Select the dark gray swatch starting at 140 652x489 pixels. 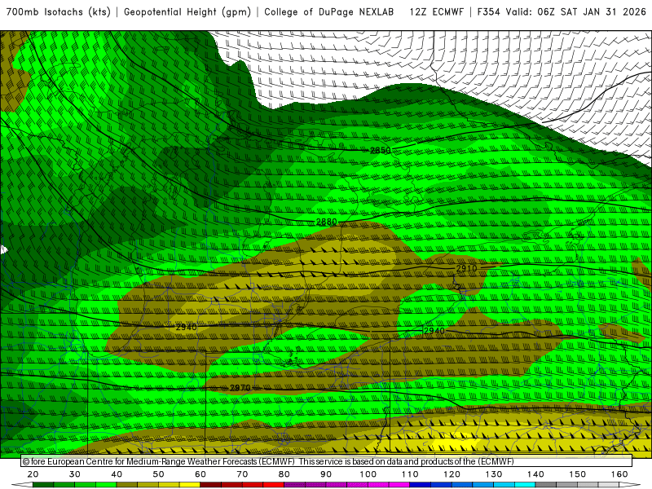pyautogui.click(x=545, y=485)
